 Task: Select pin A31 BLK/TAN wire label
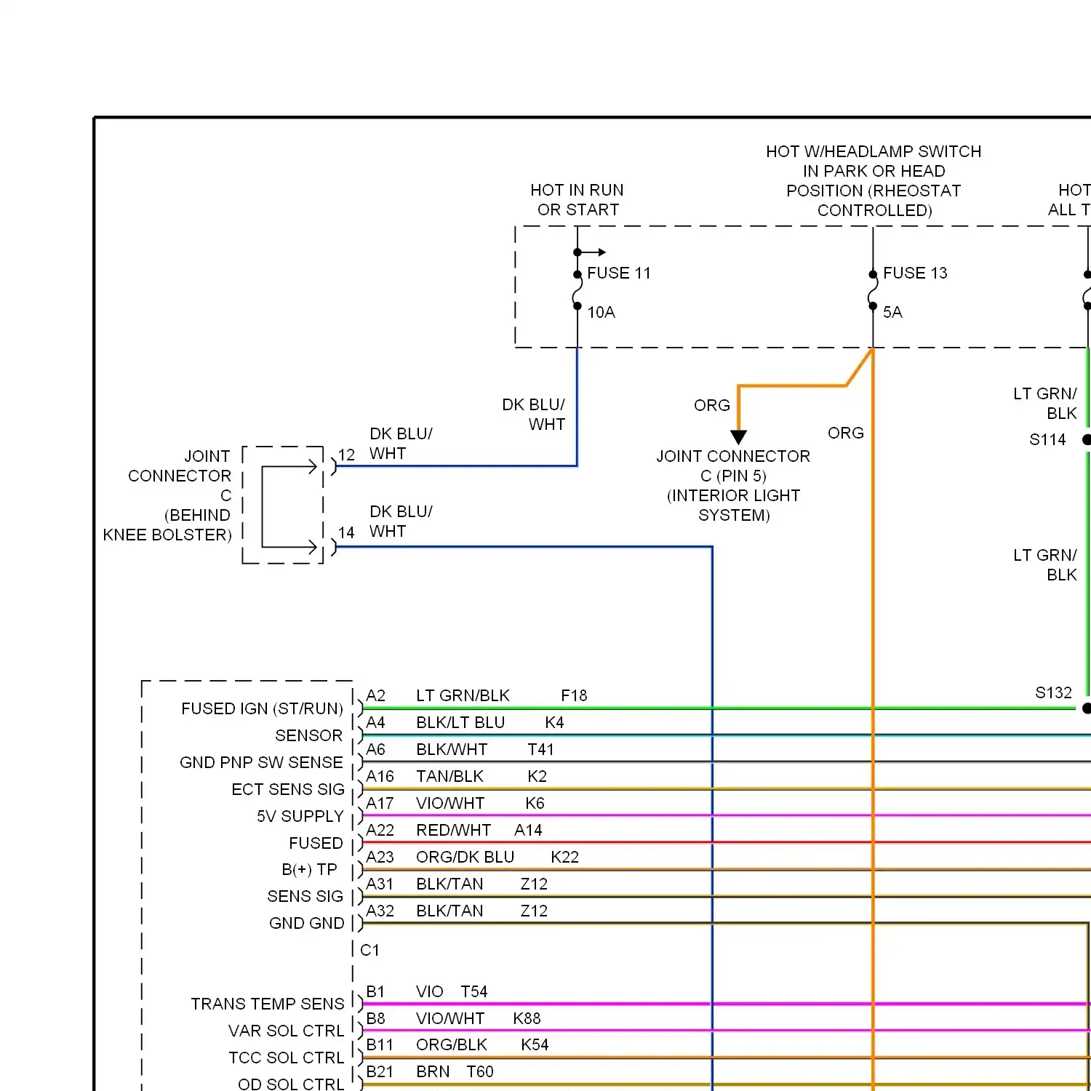point(449,884)
